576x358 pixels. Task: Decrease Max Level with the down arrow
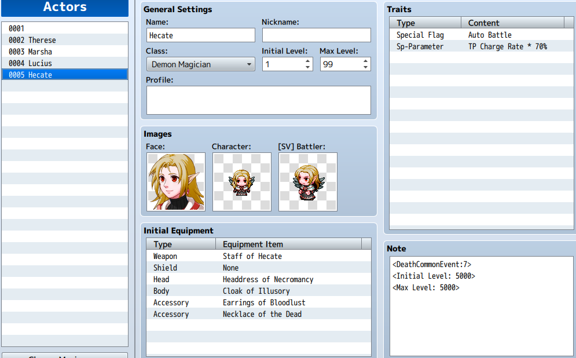pyautogui.click(x=365, y=67)
